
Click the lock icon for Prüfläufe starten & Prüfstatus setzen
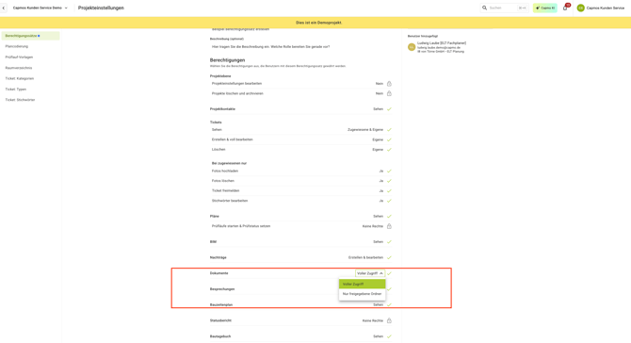tap(389, 226)
